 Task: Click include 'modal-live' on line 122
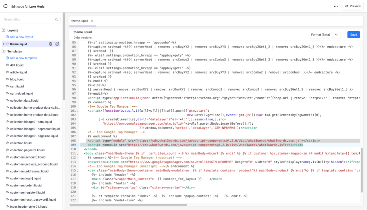tap(117, 200)
